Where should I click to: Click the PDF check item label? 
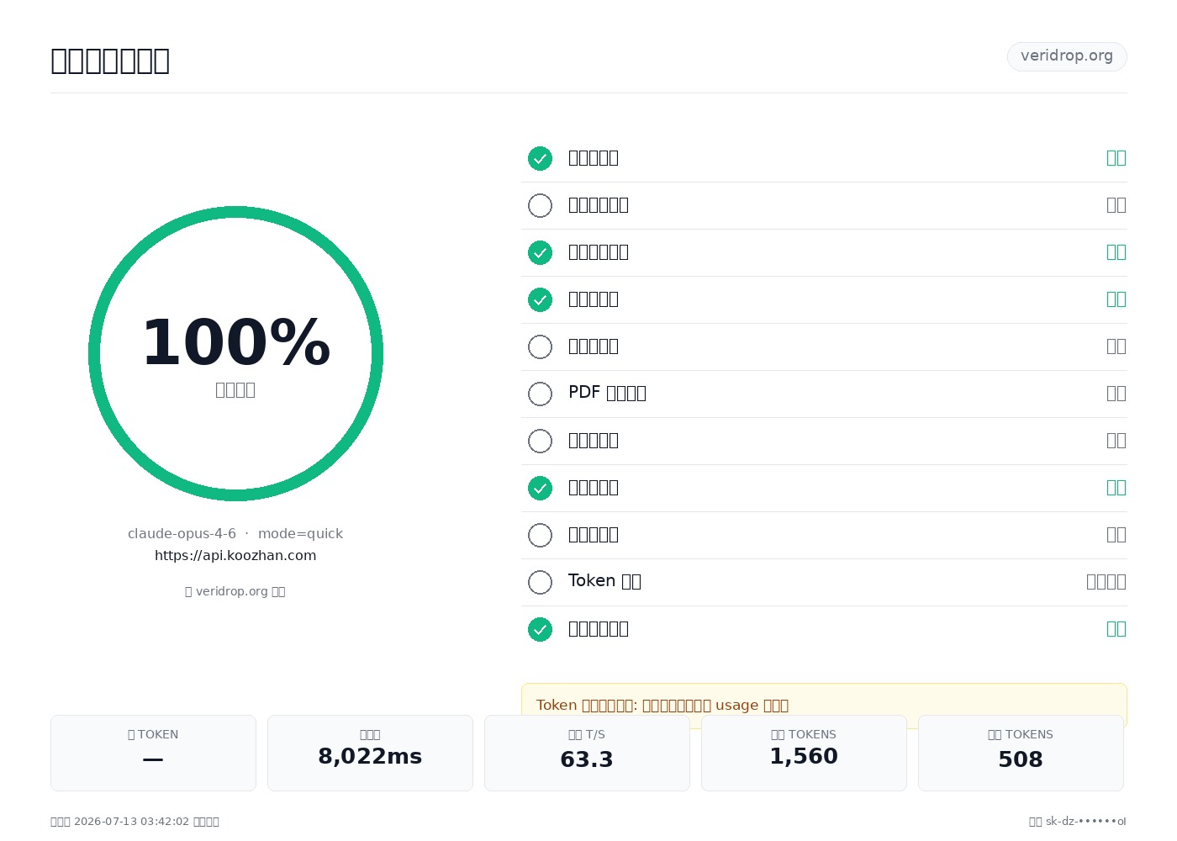pos(607,393)
